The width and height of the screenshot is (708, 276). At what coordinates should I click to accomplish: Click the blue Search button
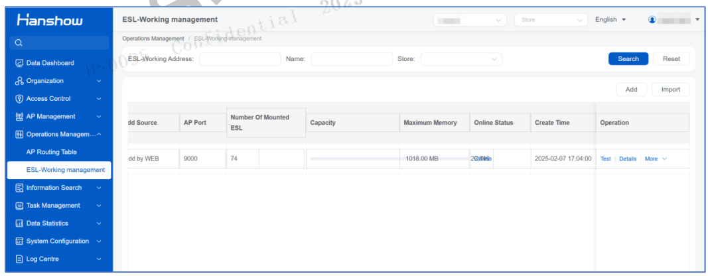click(628, 59)
